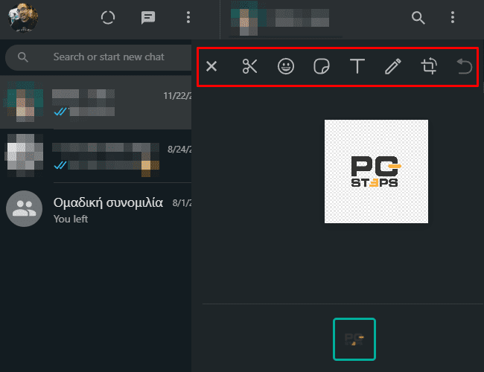Add a sticker with the sticker tool
The image size is (484, 372).
pyautogui.click(x=322, y=66)
